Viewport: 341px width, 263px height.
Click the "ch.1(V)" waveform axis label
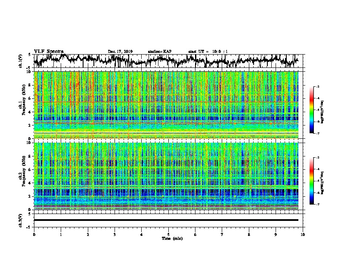(21, 61)
